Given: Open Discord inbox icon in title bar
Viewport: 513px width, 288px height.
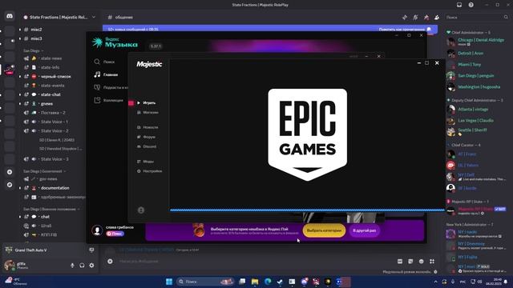Looking at the screenshot, I should (459, 5).
